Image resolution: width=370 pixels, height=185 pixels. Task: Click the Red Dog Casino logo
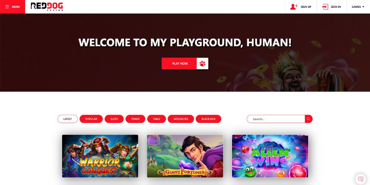(47, 7)
